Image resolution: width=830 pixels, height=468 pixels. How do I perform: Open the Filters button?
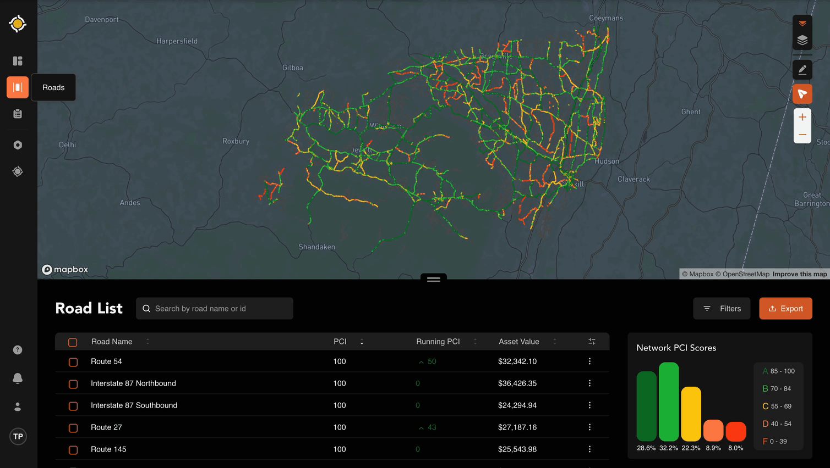[722, 309]
